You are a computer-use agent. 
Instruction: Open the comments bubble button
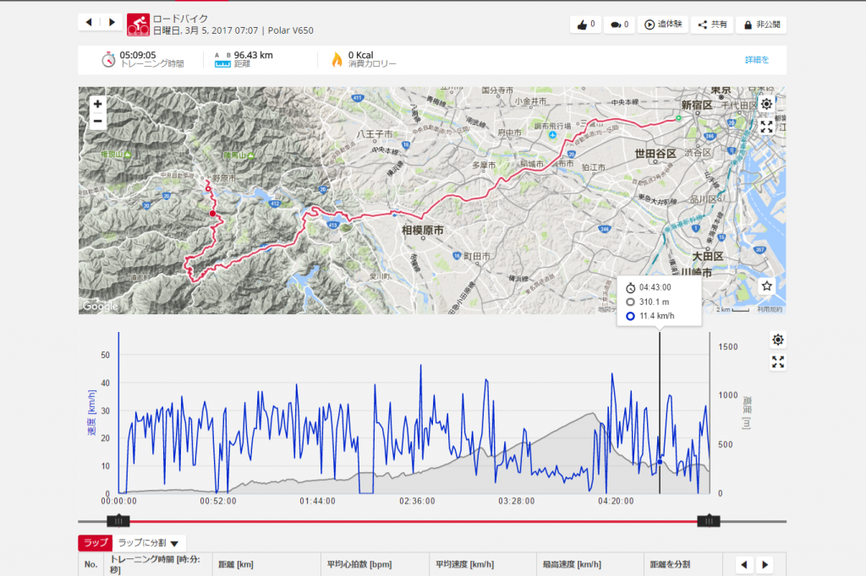621,24
